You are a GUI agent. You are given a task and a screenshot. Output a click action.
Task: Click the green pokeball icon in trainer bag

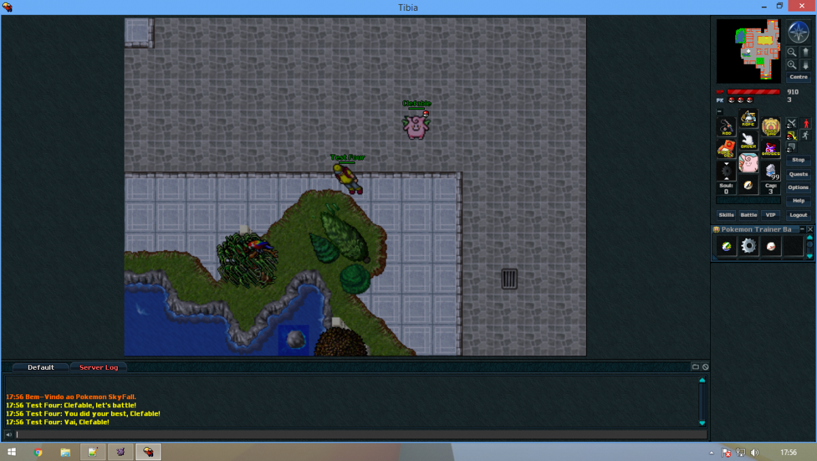click(726, 246)
